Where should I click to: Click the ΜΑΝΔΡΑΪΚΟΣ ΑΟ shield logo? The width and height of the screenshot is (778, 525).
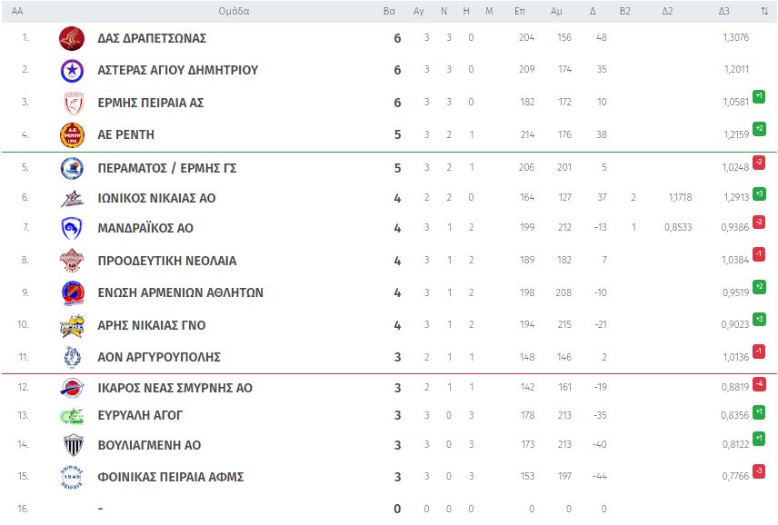pos(72,228)
